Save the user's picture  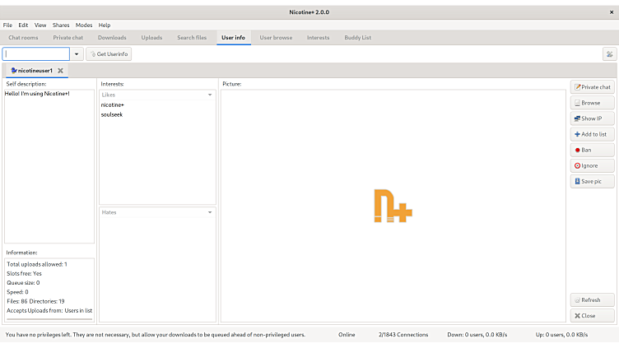pos(592,181)
